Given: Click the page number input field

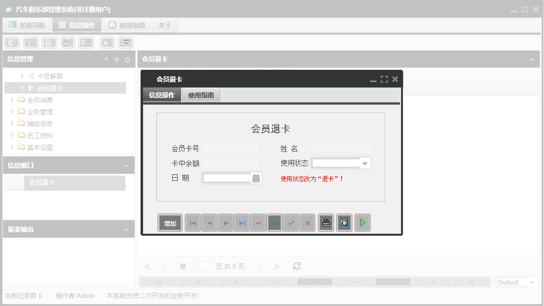Looking at the screenshot, I should (x=202, y=266).
